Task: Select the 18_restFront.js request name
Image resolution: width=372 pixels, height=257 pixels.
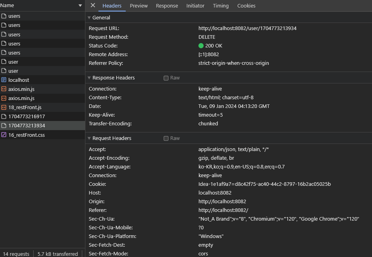Action: [25, 108]
